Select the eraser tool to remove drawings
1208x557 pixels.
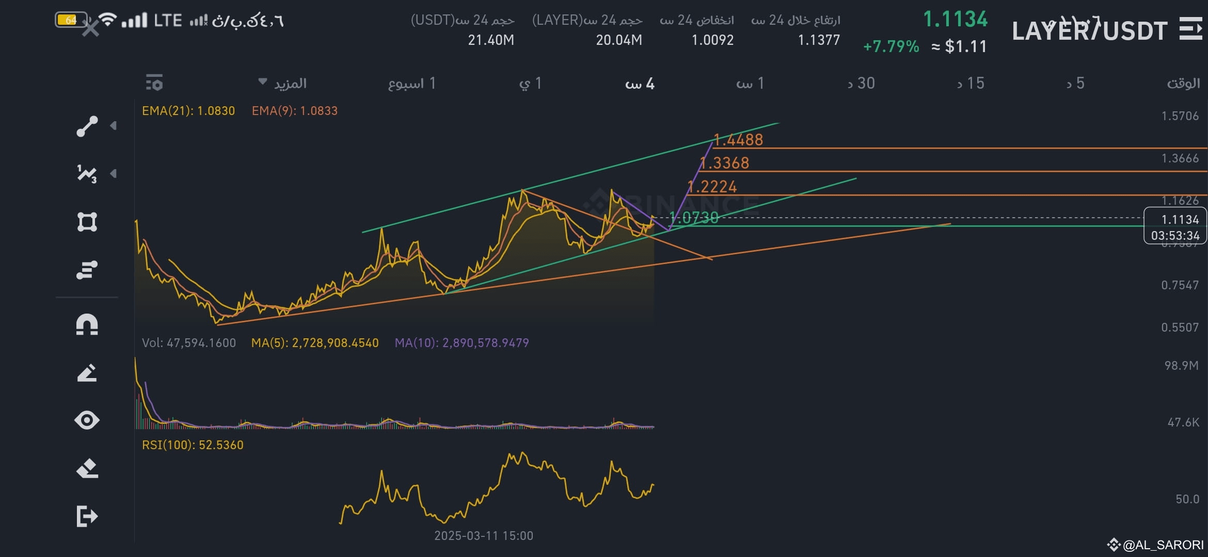87,468
